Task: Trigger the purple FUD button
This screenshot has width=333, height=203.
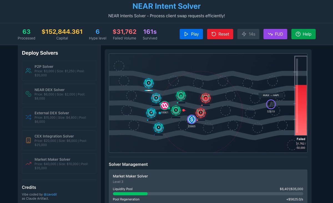Action: coord(275,34)
